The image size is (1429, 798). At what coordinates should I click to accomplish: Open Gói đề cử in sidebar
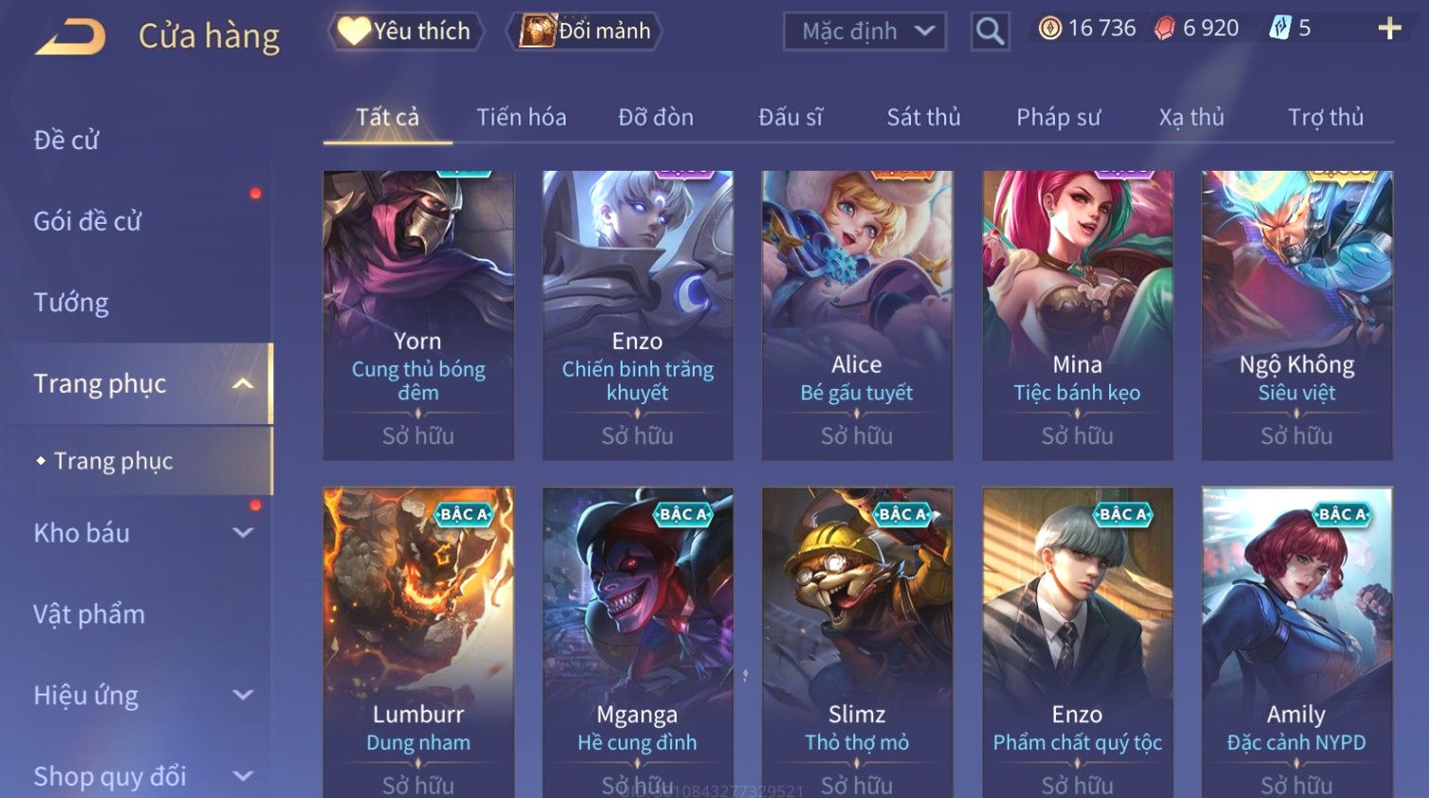[87, 221]
